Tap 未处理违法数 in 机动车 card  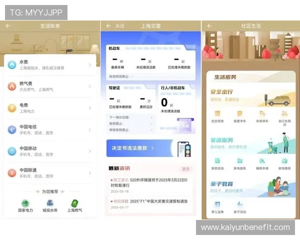146,63
